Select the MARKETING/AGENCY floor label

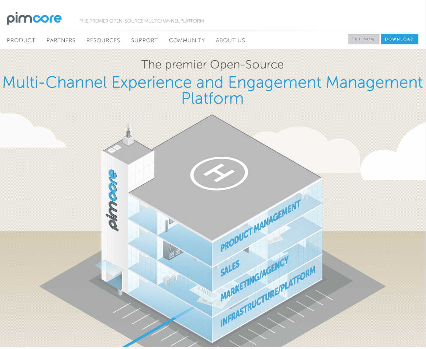[x=254, y=278]
